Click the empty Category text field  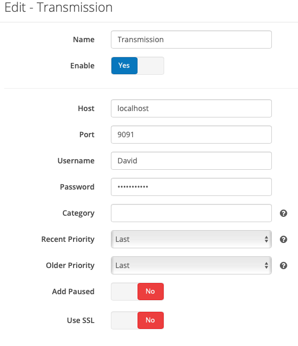(x=191, y=213)
